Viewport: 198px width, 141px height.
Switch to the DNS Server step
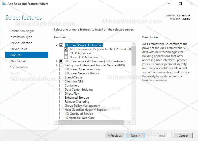[x=18, y=61]
